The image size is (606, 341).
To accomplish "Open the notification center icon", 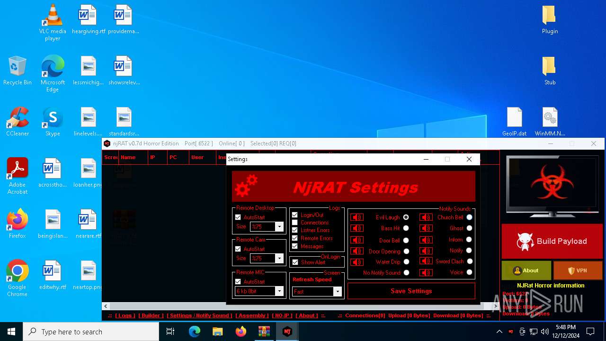I will [590, 332].
